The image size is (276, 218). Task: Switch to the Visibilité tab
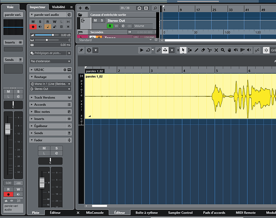point(58,7)
